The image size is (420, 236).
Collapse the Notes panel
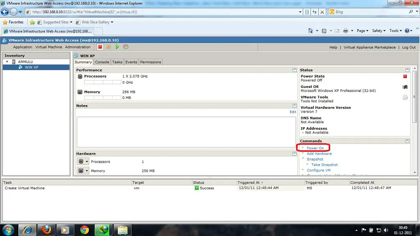click(294, 105)
